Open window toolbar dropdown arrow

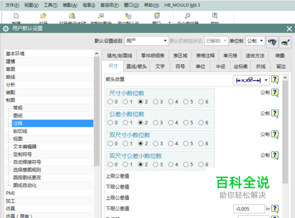pos(169,22)
